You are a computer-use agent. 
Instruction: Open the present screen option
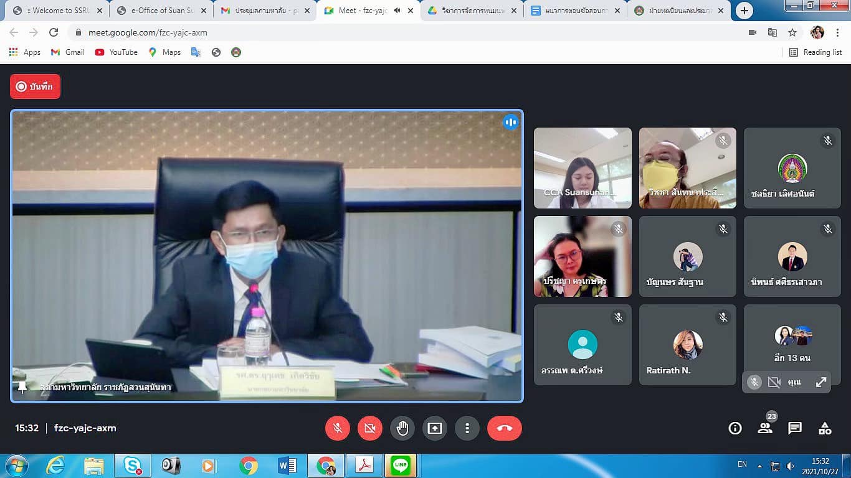(434, 428)
